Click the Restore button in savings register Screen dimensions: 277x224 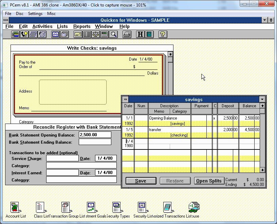[x=175, y=181]
